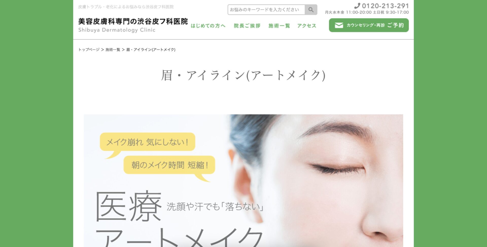The width and height of the screenshot is (487, 247).
Task: Click the 美容皮膚科専門の渋谷皮フ科医院 logo
Action: [x=133, y=21]
